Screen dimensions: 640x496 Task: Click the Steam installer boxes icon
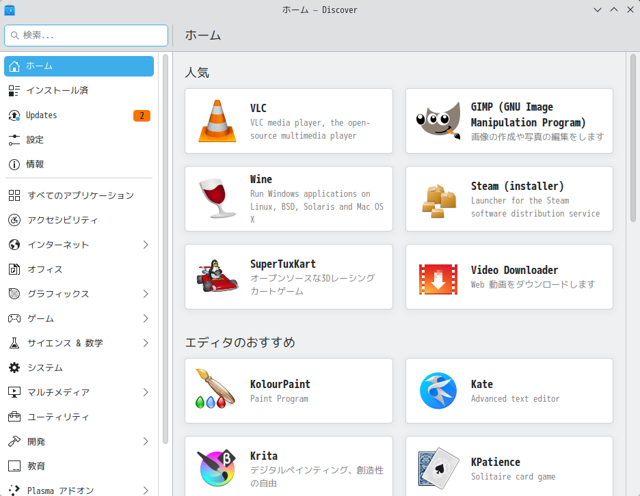(x=438, y=200)
